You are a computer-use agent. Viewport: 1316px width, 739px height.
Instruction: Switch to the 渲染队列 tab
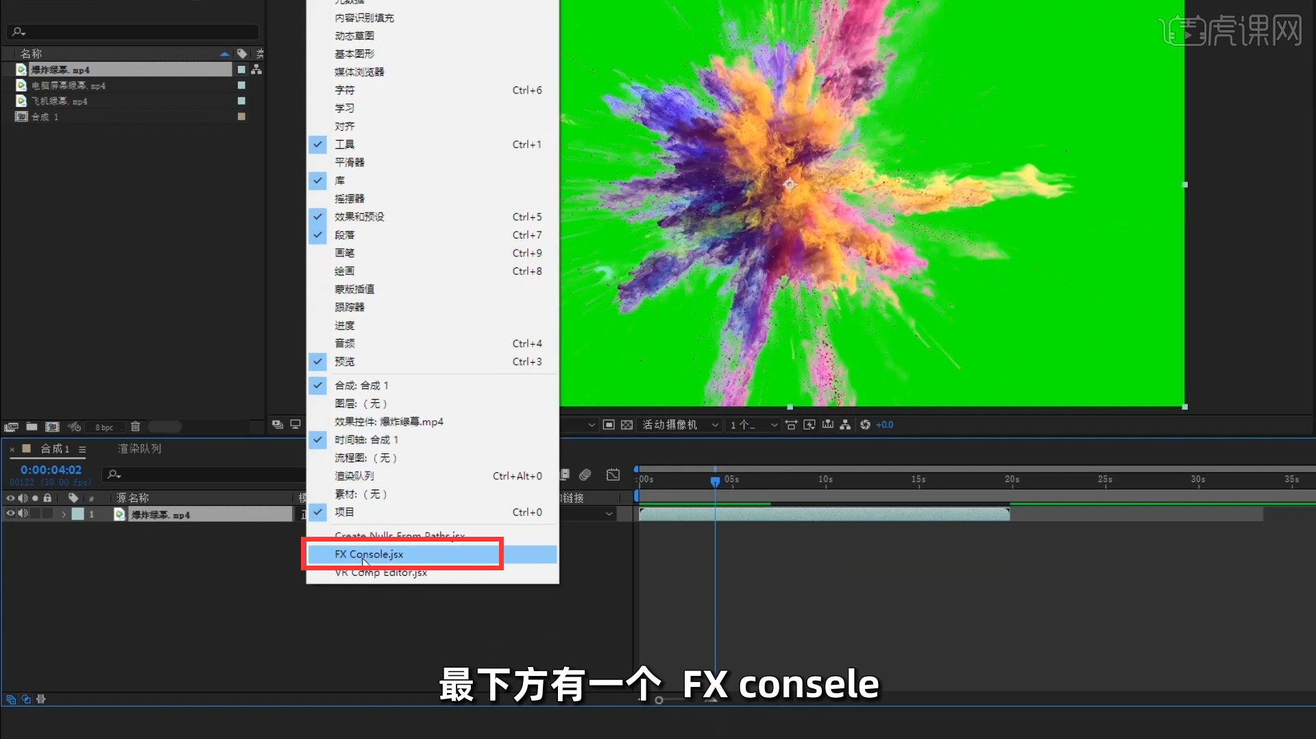138,448
